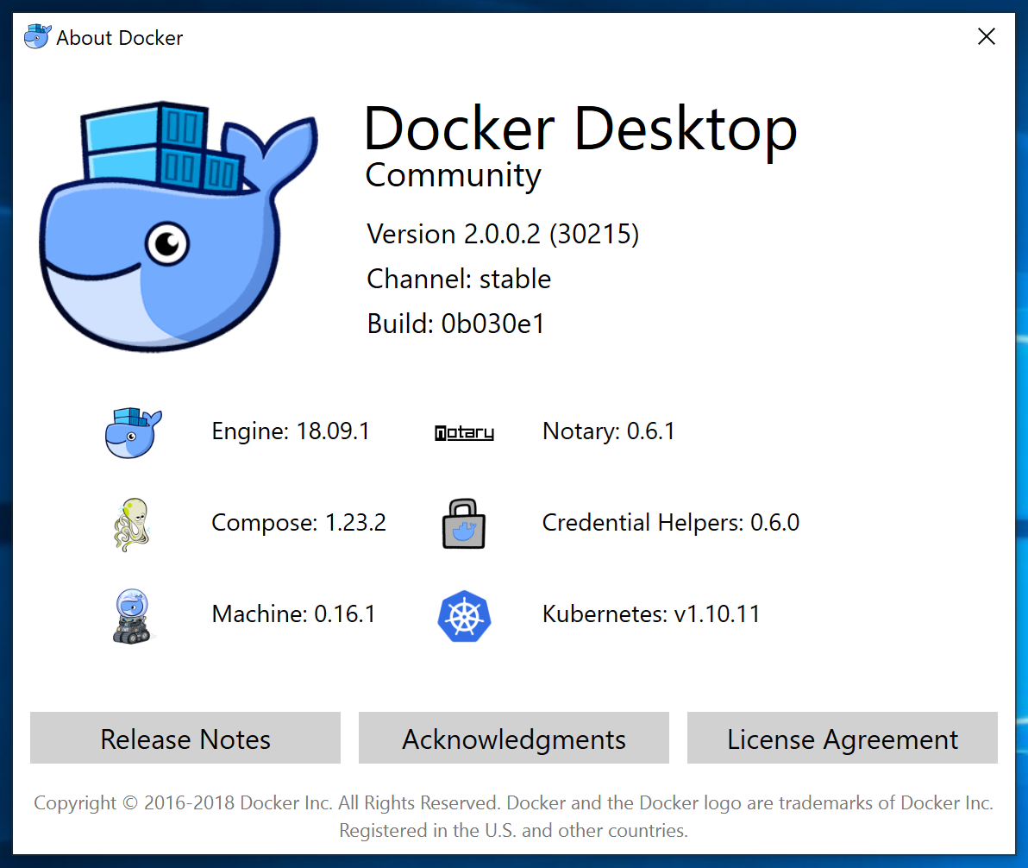The image size is (1028, 868).
Task: Select the Docker Engine whale icon
Action: coord(131,431)
